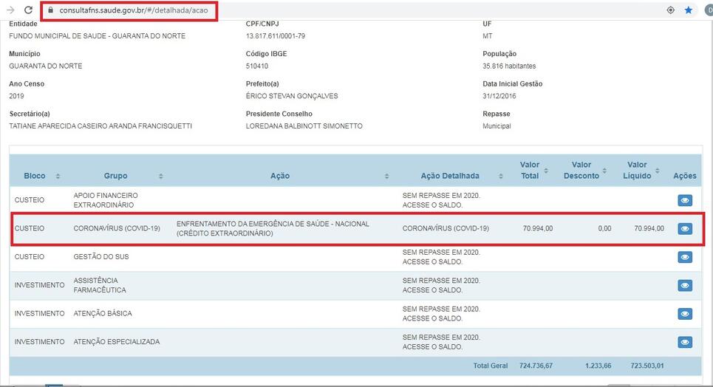
Task: Sort the table by the Valor Líquido column
Action: 657,171
